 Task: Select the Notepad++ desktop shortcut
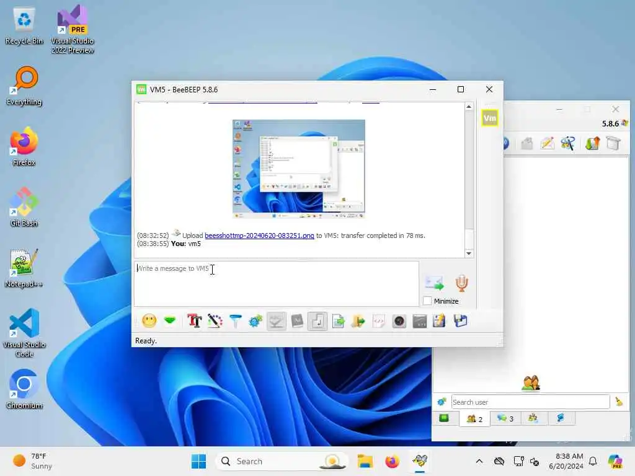coord(24,268)
